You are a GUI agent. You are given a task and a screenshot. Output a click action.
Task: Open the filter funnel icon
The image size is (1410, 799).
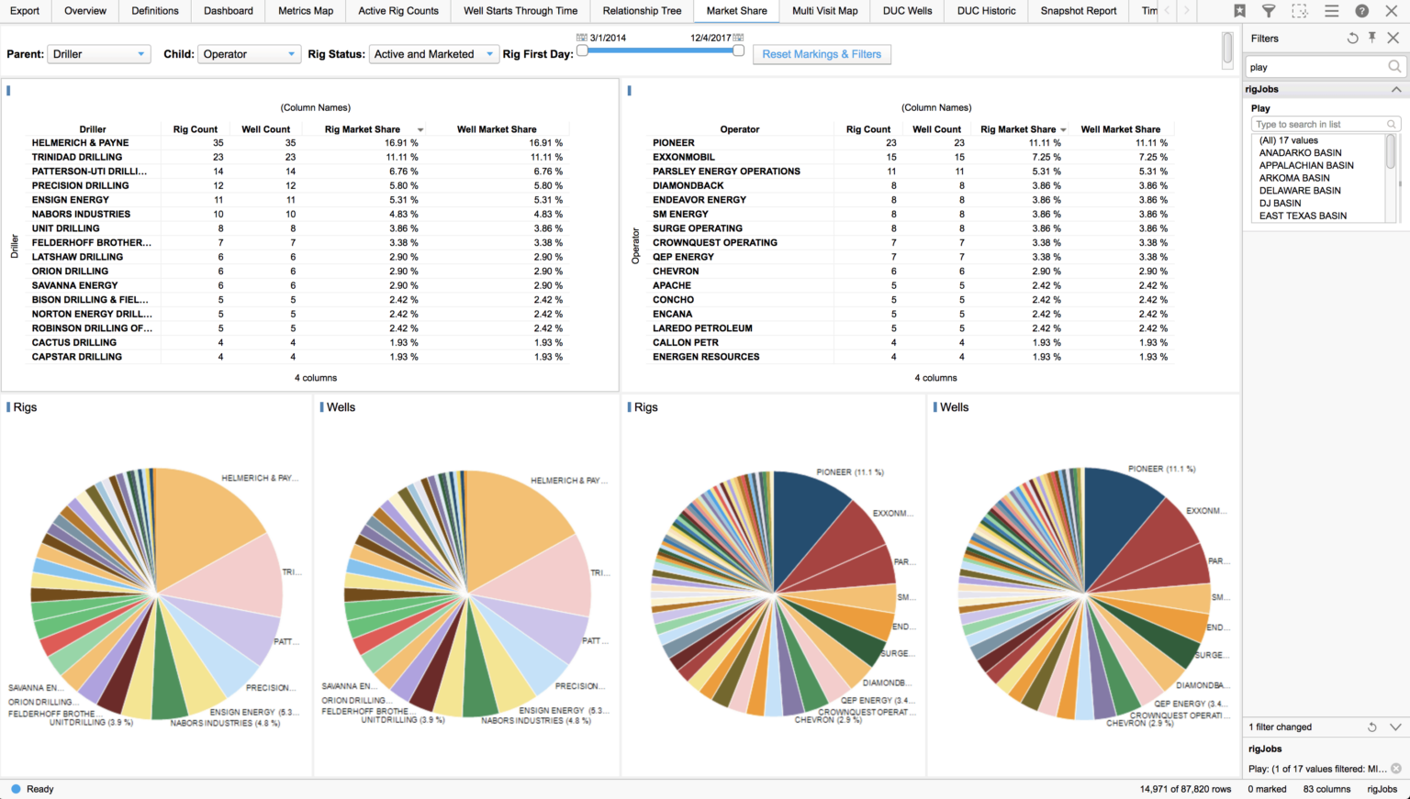click(x=1269, y=11)
